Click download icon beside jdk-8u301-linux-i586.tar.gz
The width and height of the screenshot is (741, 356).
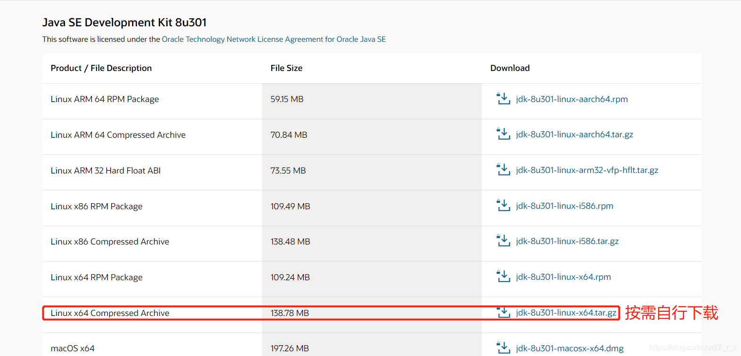click(503, 241)
